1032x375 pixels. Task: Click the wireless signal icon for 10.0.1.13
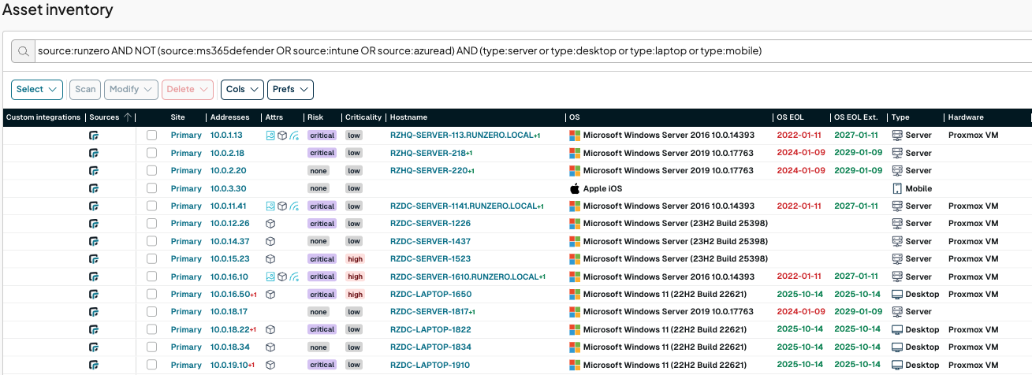pyautogui.click(x=294, y=136)
